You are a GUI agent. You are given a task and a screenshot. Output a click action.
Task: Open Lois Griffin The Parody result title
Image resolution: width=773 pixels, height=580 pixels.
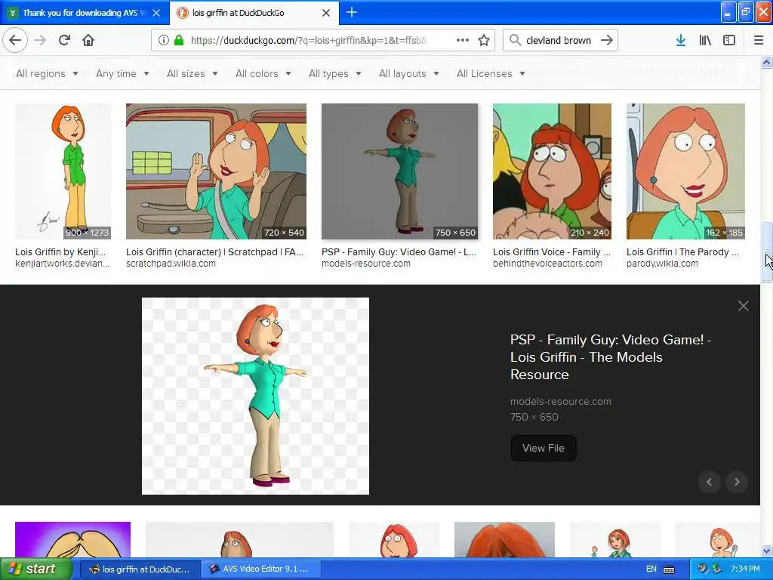[682, 252]
